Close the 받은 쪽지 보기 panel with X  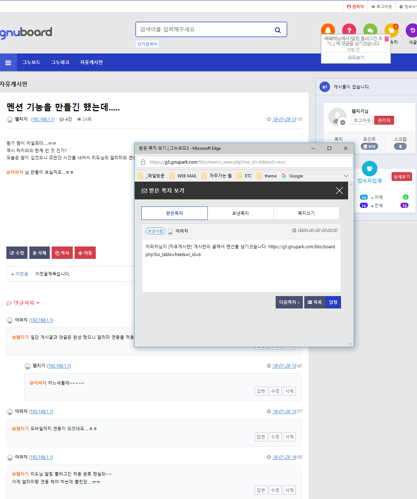point(339,191)
